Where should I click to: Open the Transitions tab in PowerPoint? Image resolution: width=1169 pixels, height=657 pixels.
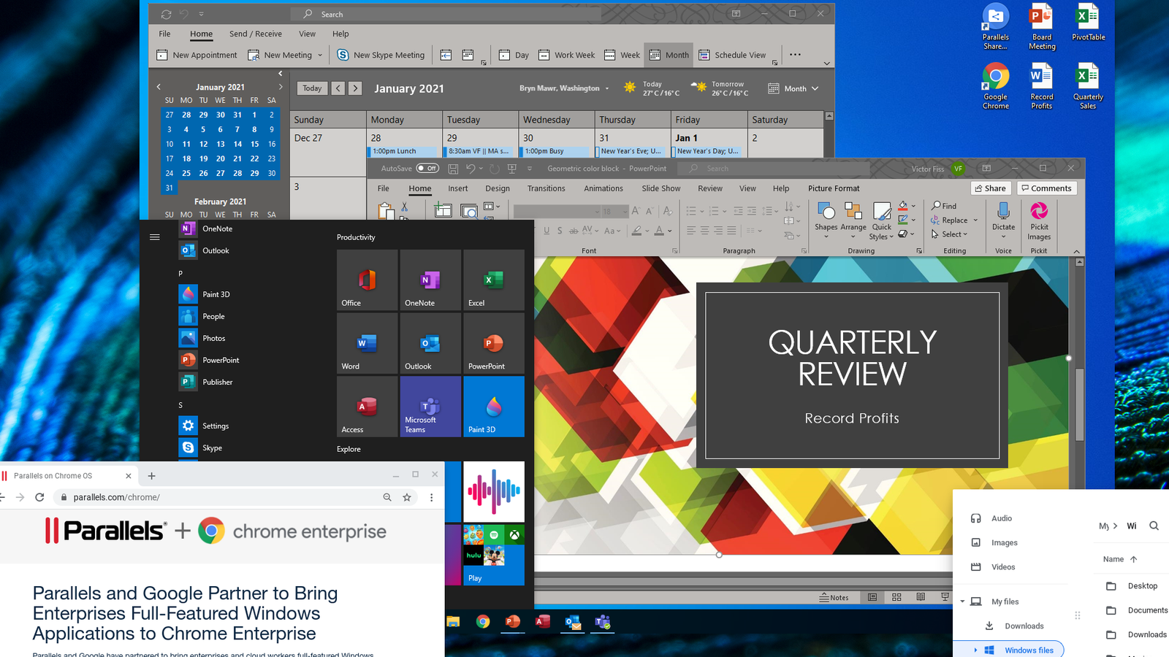click(546, 188)
